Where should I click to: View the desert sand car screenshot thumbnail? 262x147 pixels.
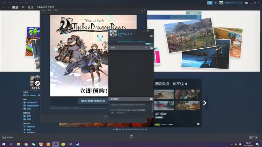click(164, 94)
